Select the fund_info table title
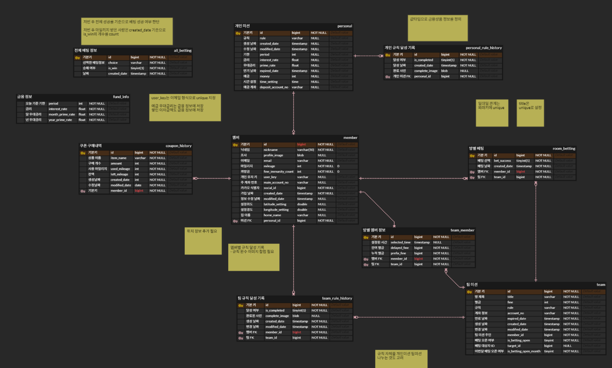Screen dimensions: 612x368 [x=121, y=97]
